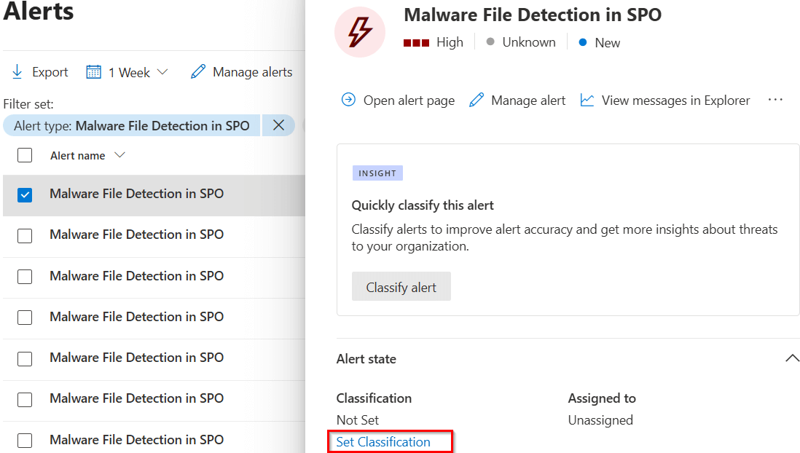
Task: Click the Set Classification link
Action: click(x=383, y=441)
